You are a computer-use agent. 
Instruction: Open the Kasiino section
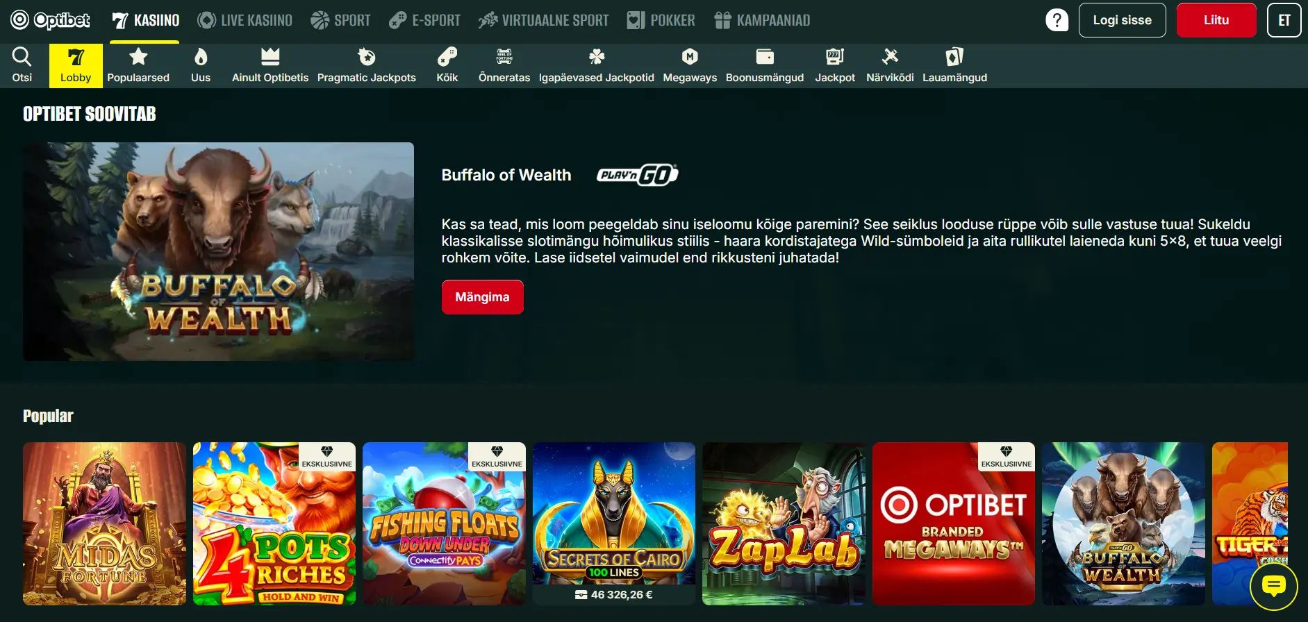click(x=146, y=20)
